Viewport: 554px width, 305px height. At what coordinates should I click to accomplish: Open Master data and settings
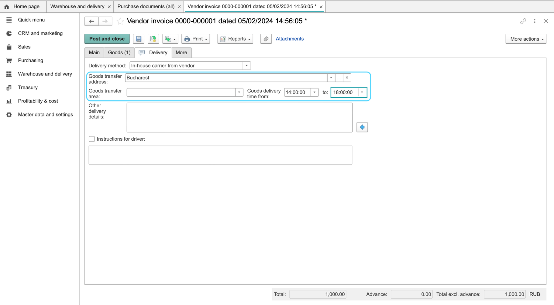coord(45,115)
